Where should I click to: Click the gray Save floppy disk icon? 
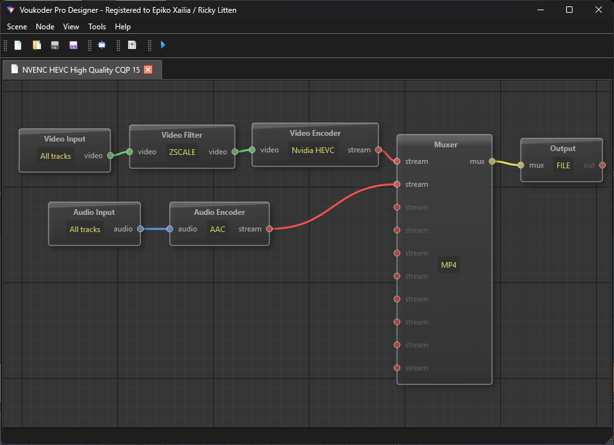55,45
